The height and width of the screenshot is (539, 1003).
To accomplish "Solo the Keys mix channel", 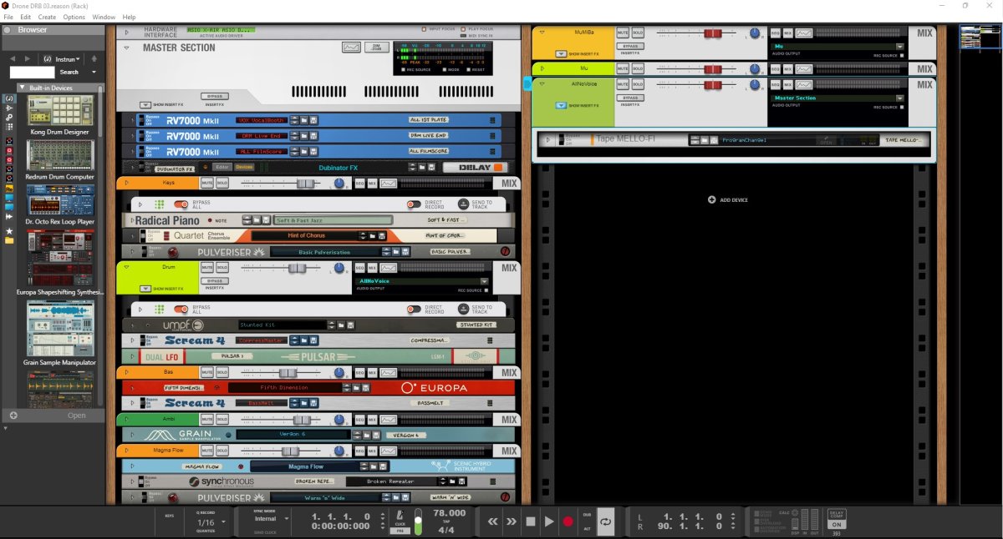I will pos(222,183).
